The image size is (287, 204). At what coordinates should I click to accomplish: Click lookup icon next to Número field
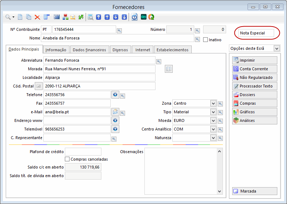[x=197, y=30]
